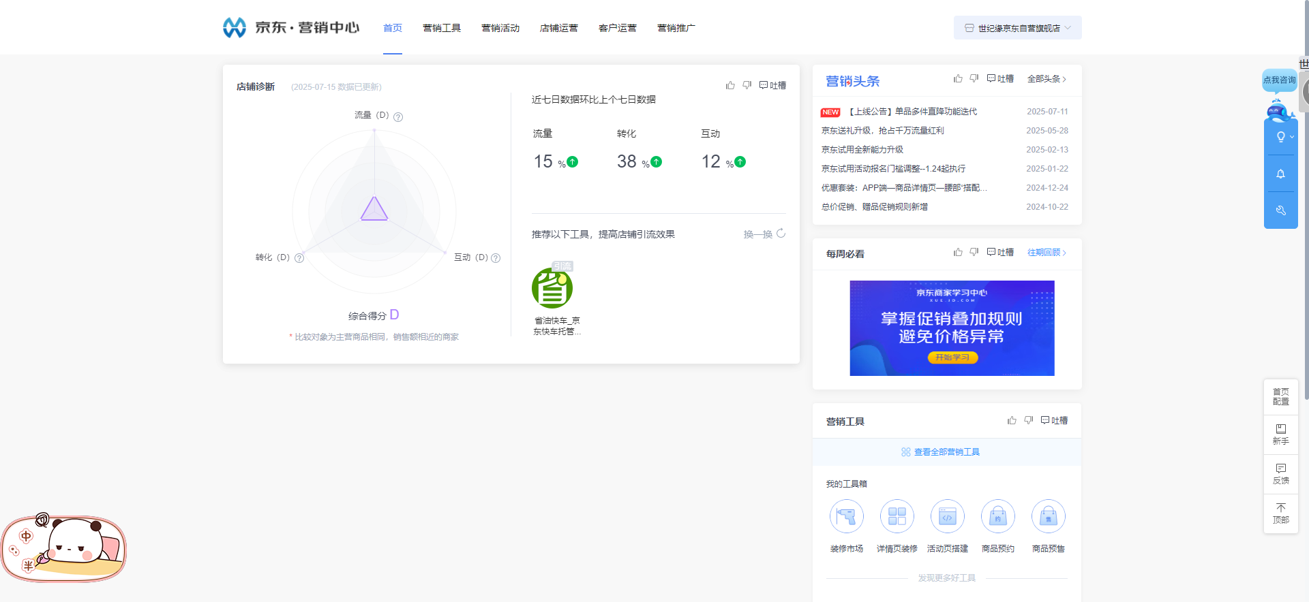The image size is (1309, 602).
Task: Switch to the 营销工具 navigation tab
Action: point(442,28)
